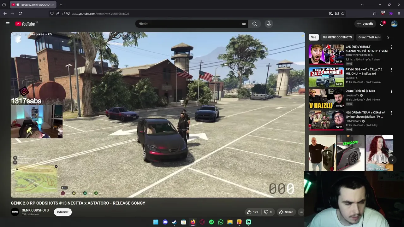Open Steam from the taskbar
The image size is (404, 227).
tap(174, 222)
